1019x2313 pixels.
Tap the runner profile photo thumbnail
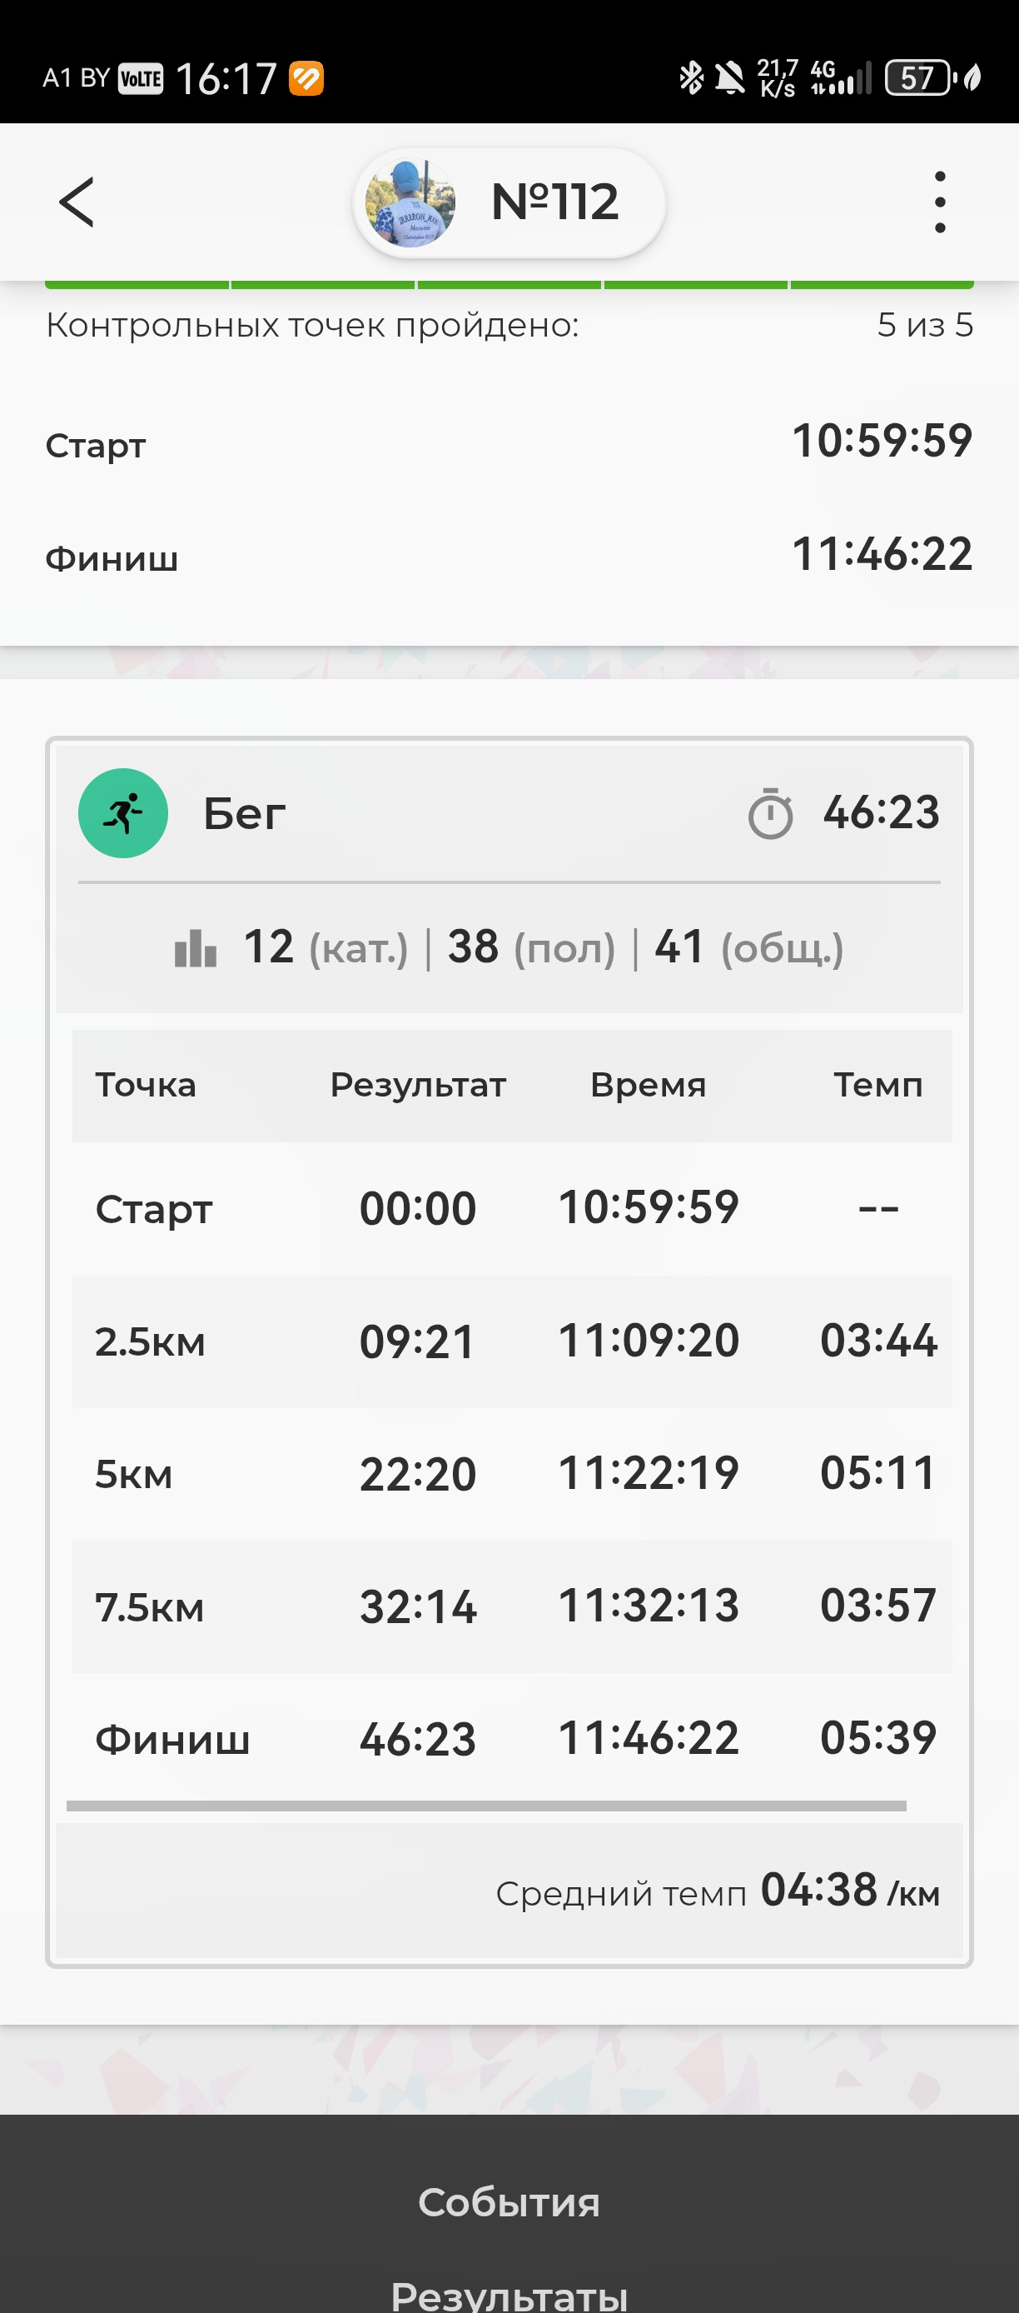[x=410, y=202]
